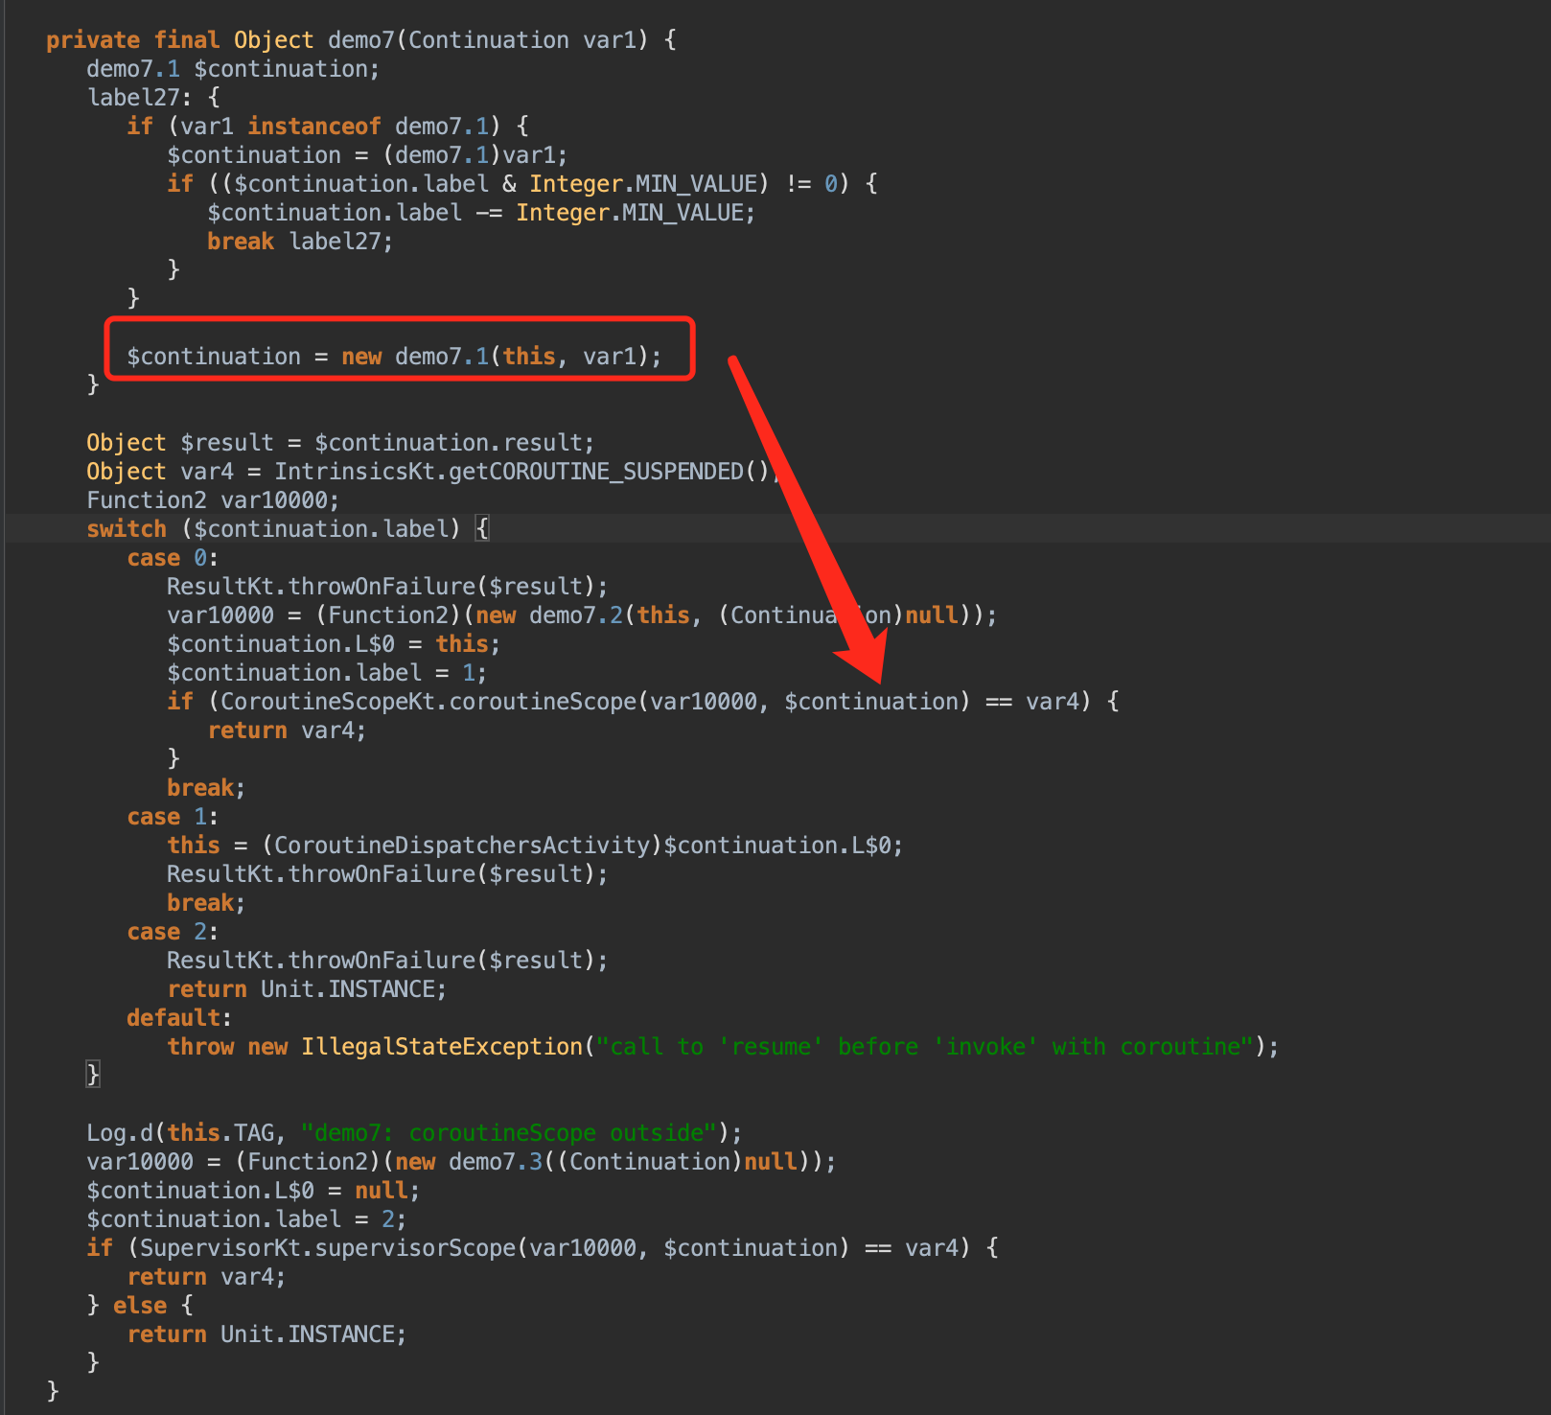Click the 'Log.d' logging call

click(x=119, y=1133)
